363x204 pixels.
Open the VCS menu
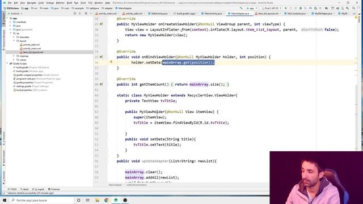tap(90, 3)
